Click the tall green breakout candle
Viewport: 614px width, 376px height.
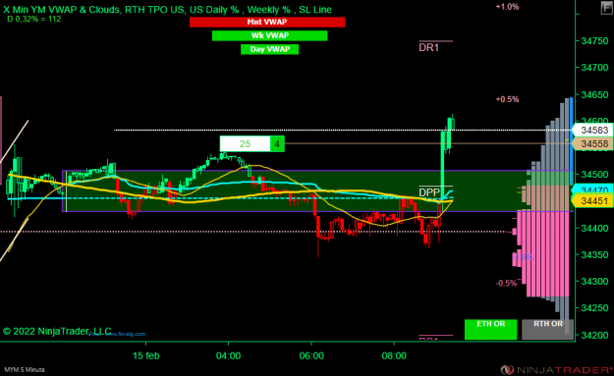(443, 166)
